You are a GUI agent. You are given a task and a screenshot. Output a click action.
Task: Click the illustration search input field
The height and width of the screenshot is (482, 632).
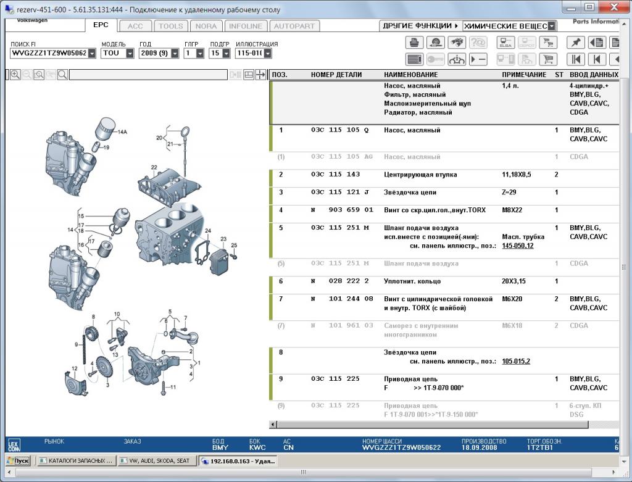(x=148, y=75)
